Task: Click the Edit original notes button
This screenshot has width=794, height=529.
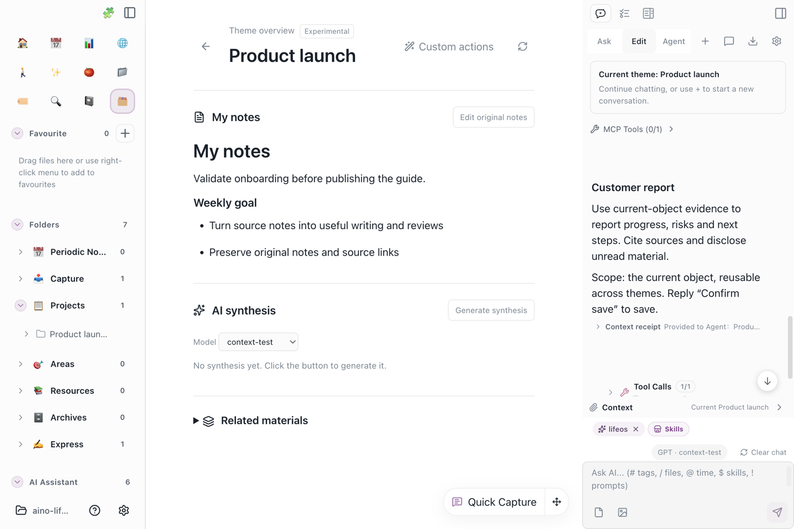Action: (x=493, y=117)
